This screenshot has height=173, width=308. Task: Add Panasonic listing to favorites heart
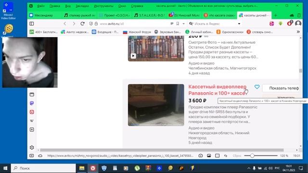point(257,86)
